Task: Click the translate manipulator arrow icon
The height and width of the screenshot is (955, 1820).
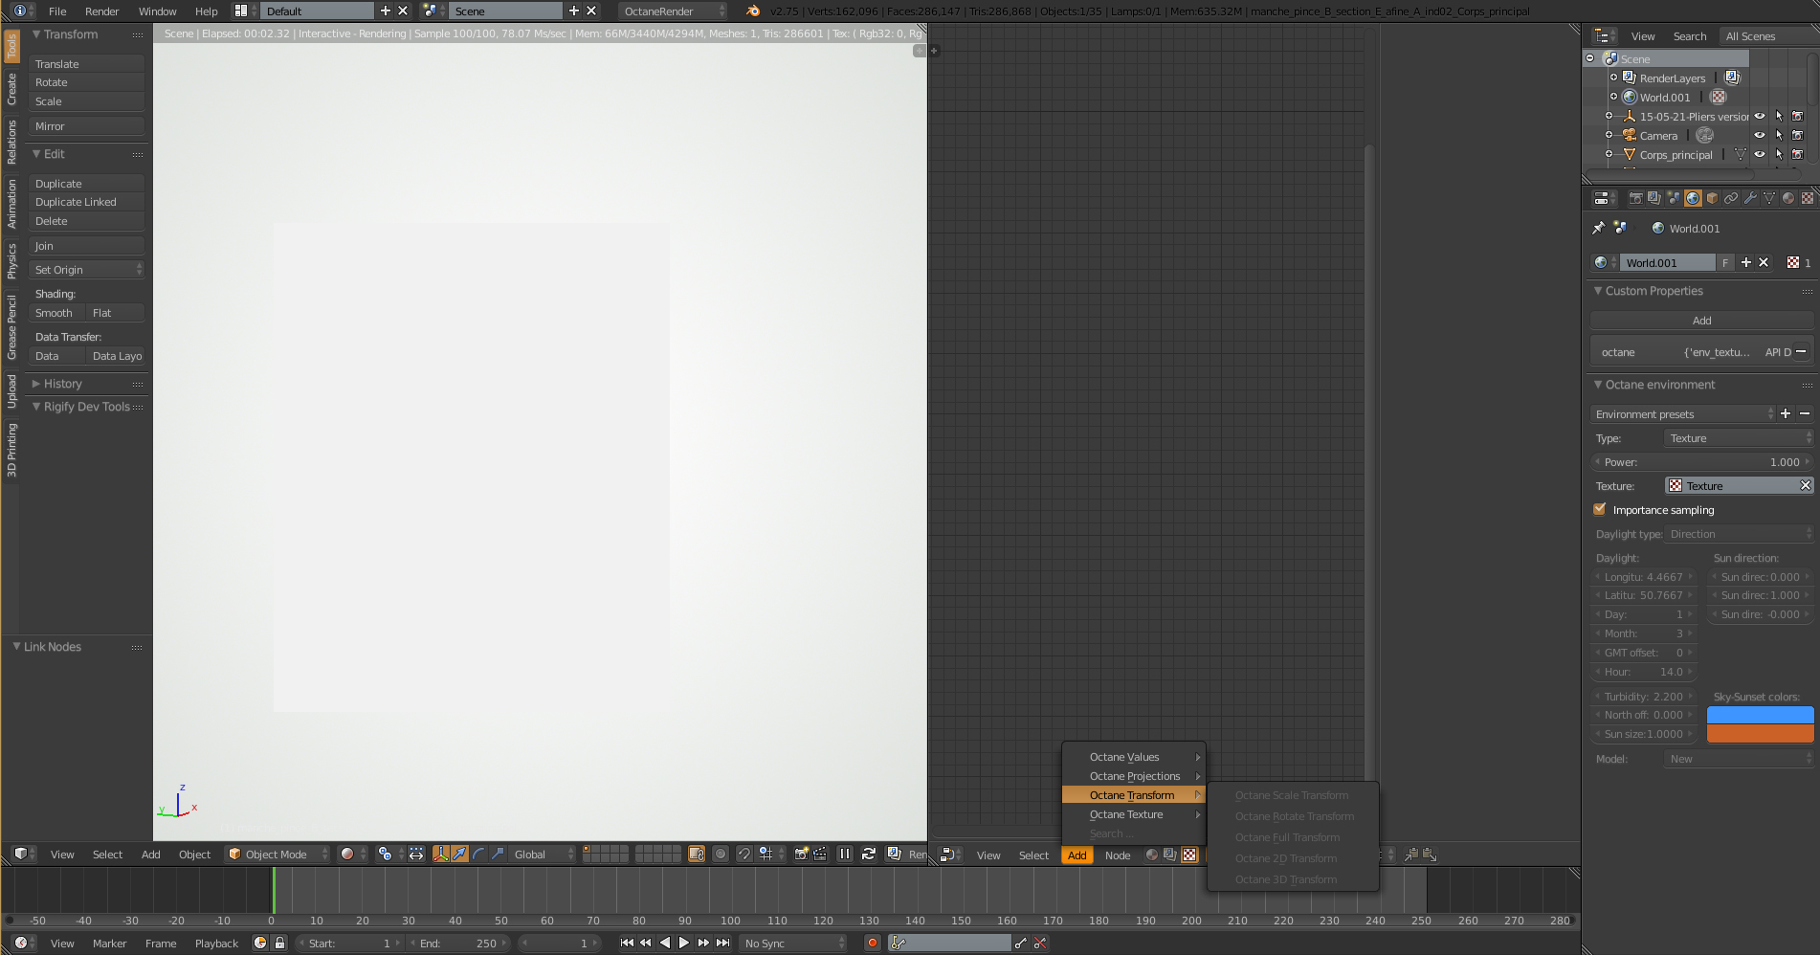Action: pos(460,854)
